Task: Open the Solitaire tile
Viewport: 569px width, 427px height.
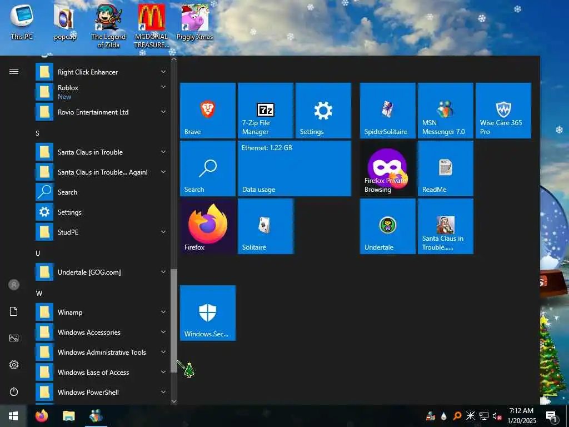Action: [265, 226]
